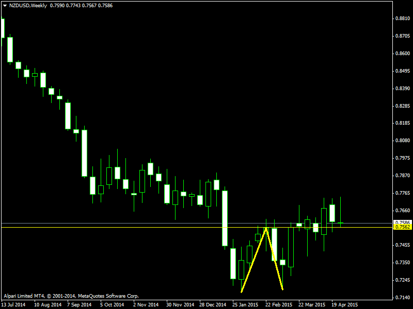Click the 28 Dec 2014 date label
Viewport: 413px width, 309px height.
213,305
